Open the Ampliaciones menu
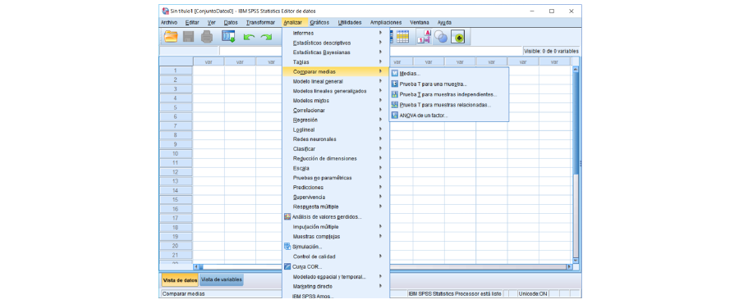 point(386,22)
